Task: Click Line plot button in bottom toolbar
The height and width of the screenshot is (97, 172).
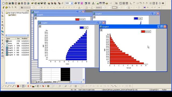Action: click(3, 86)
